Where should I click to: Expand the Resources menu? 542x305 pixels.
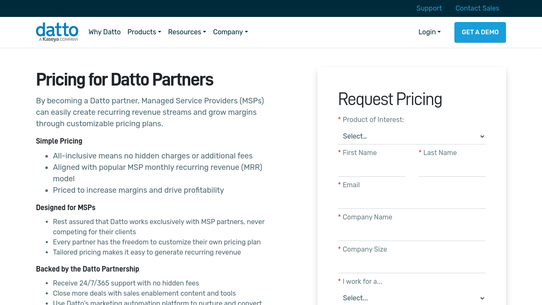(187, 32)
